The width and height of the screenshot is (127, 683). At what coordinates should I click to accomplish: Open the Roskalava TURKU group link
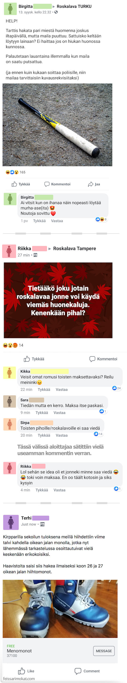[x=74, y=6]
